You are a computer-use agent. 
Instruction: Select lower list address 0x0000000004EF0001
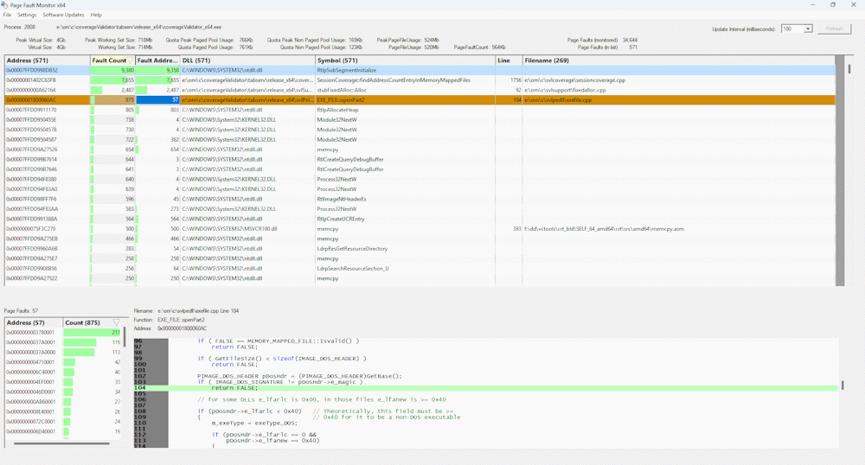tap(30, 382)
